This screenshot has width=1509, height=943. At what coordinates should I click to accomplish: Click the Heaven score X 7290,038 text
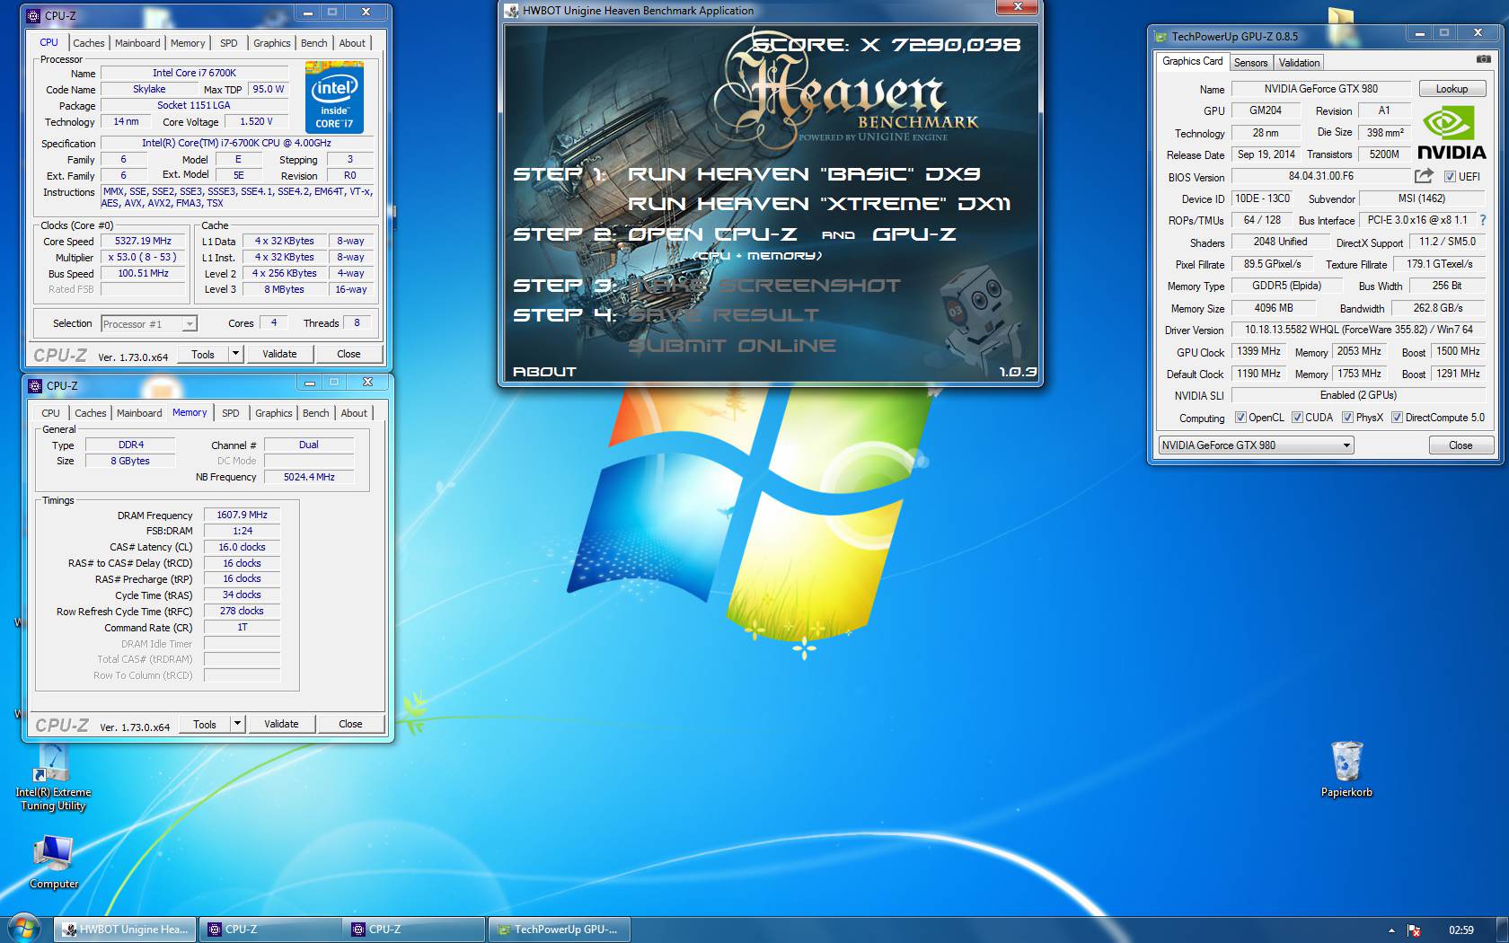tap(886, 45)
